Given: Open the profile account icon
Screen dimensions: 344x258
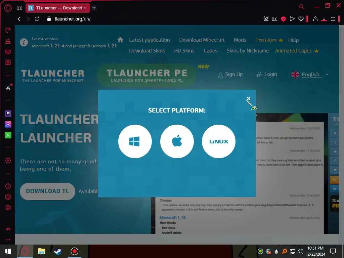Looking at the screenshot, I should tap(315, 19).
